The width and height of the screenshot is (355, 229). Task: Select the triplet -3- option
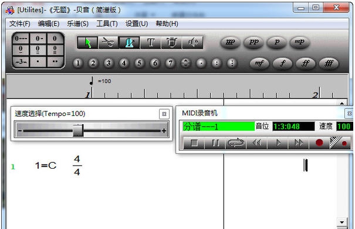pos(21,61)
